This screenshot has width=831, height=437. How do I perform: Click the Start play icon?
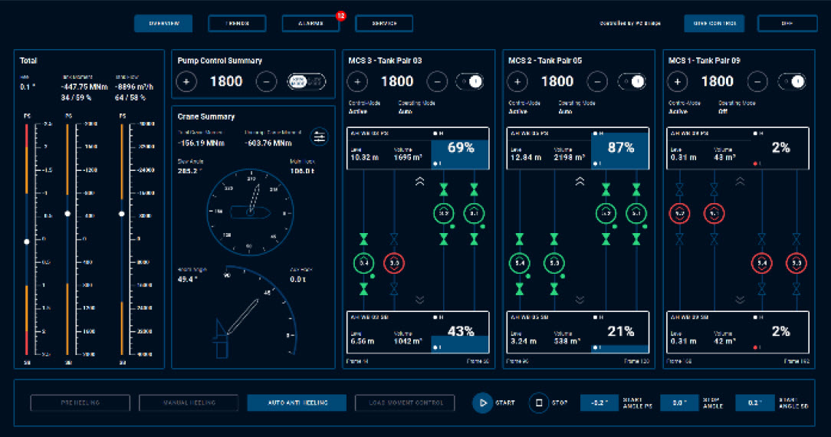(482, 402)
